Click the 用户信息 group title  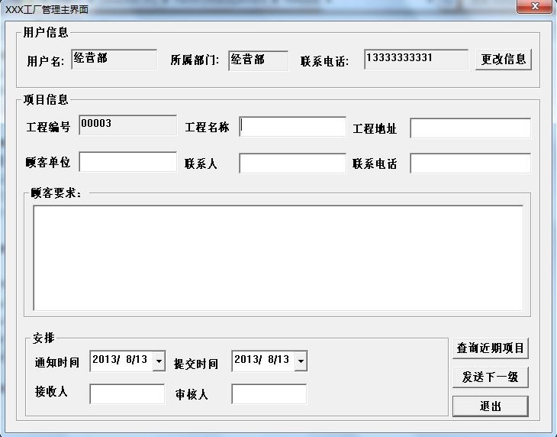[x=46, y=32]
